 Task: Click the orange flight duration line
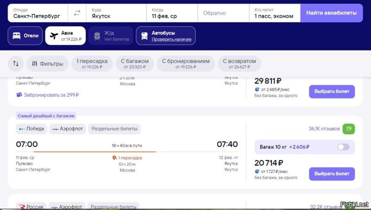(95, 151)
